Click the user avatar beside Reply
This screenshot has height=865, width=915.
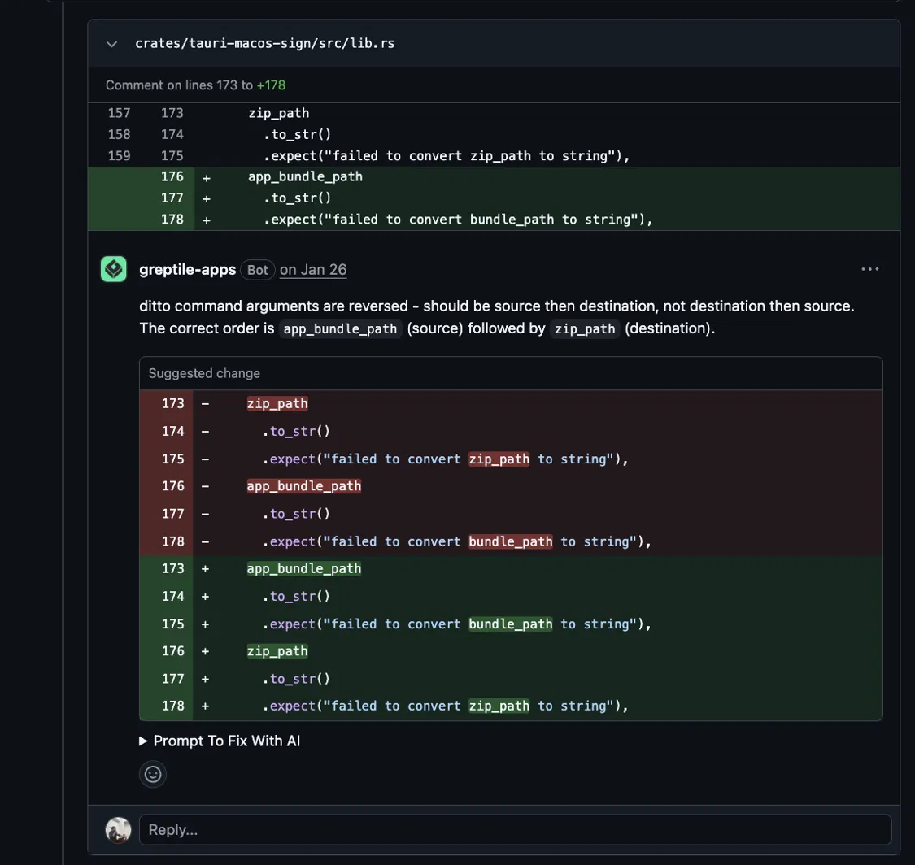click(118, 829)
